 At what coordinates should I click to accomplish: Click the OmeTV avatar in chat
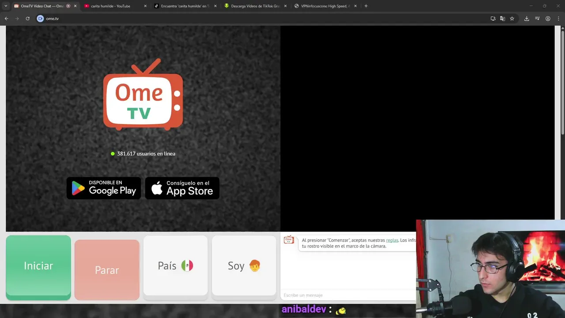289,239
